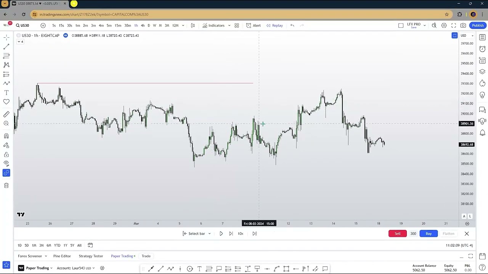The image size is (488, 274).
Task: Enter fullscreen mode
Action: 454,25
